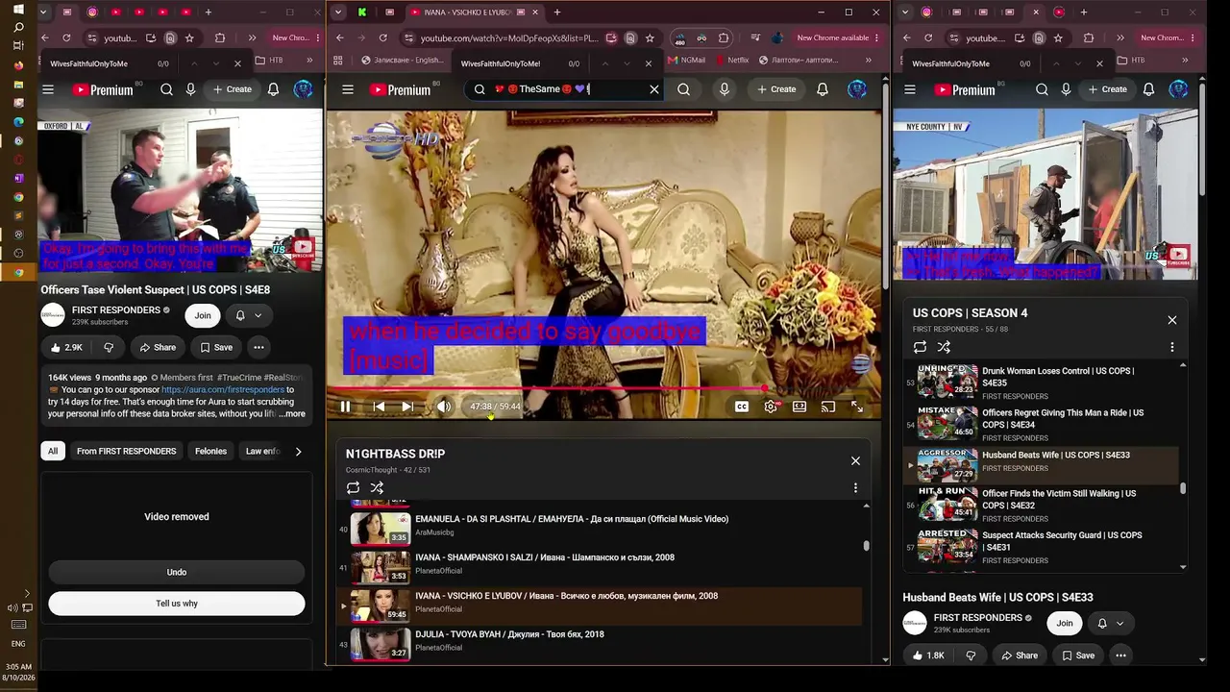Skip to the next video in the center player
Screen dimensions: 1230x692
point(407,407)
